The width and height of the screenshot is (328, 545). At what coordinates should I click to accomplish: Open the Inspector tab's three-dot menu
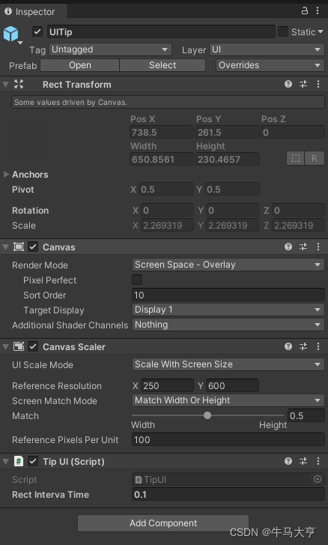[318, 10]
